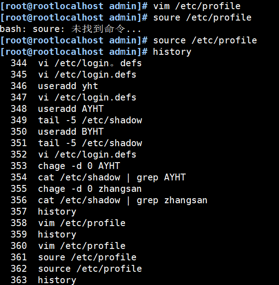
Task: Click the 'history' command at the prompt
Action: [x=172, y=52]
